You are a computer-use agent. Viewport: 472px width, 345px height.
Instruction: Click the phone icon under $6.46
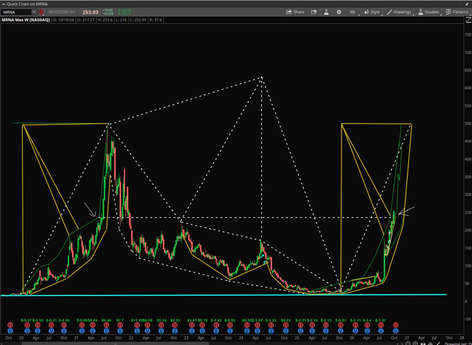[107, 325]
